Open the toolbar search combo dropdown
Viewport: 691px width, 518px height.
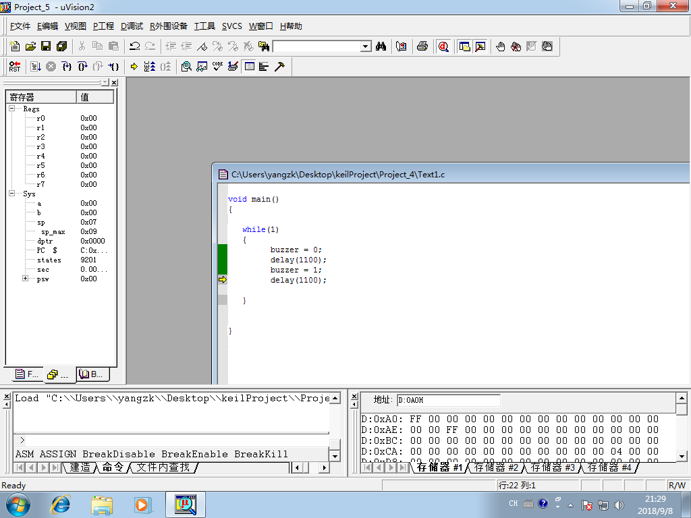(366, 47)
